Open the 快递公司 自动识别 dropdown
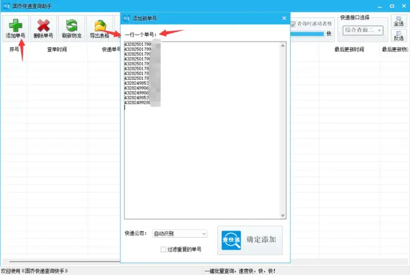 (180, 234)
